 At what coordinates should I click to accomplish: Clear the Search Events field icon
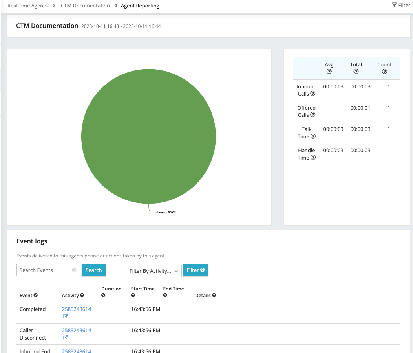74,270
